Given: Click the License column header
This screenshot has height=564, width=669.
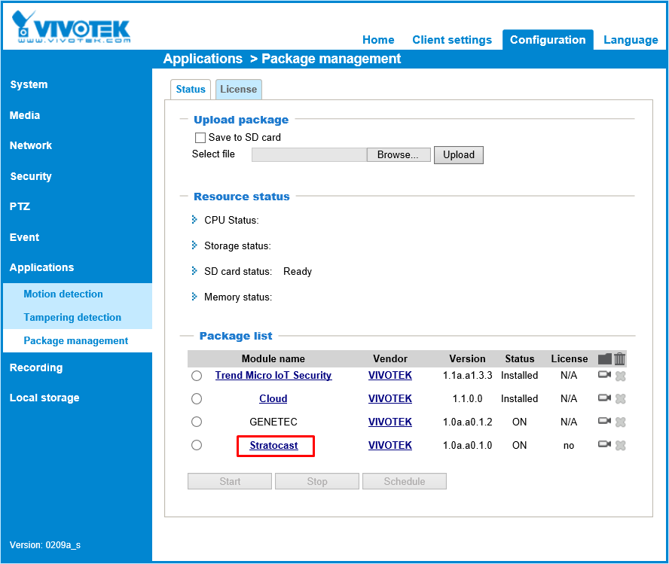Looking at the screenshot, I should 569,358.
